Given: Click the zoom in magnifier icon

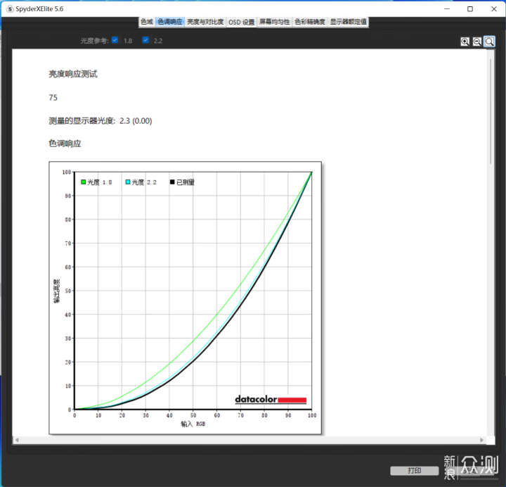Looking at the screenshot, I should [x=465, y=42].
